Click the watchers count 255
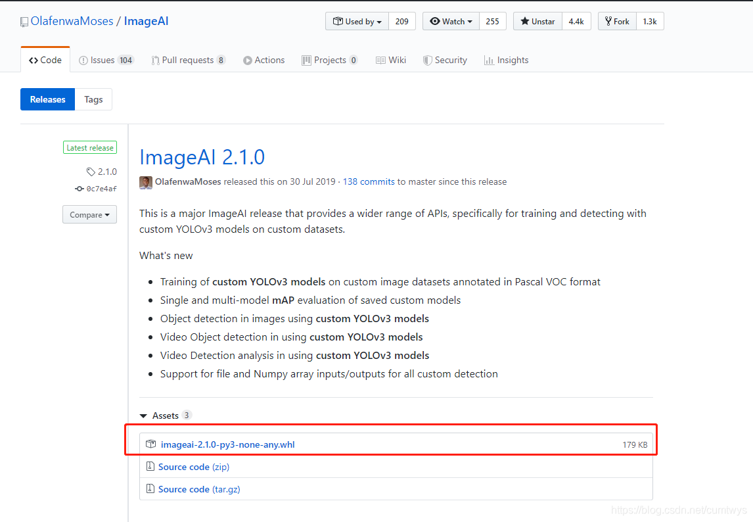 coord(492,21)
